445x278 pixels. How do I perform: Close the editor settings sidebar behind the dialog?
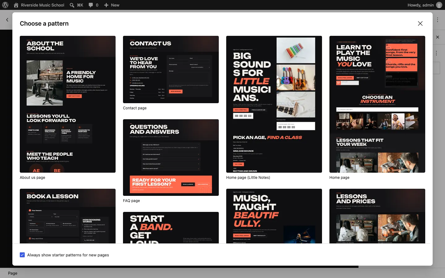tap(438, 37)
